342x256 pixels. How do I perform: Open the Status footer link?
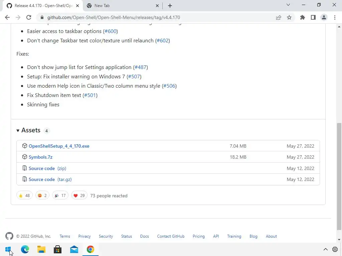click(127, 236)
